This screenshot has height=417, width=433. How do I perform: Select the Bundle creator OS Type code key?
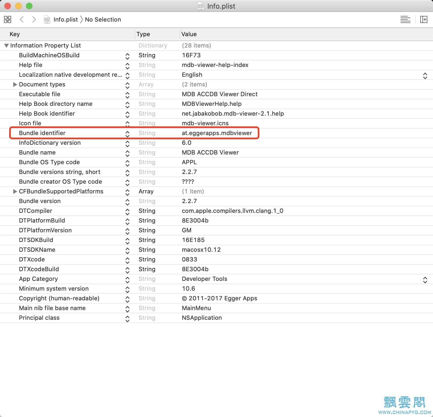[60, 181]
